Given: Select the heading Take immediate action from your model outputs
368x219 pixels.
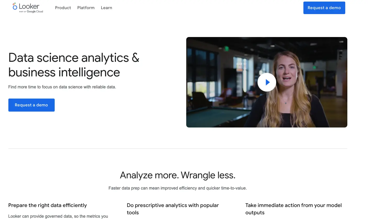Looking at the screenshot, I should coord(293,209).
